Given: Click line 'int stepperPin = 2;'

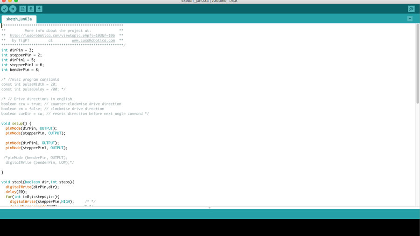Looking at the screenshot, I should point(21,55).
